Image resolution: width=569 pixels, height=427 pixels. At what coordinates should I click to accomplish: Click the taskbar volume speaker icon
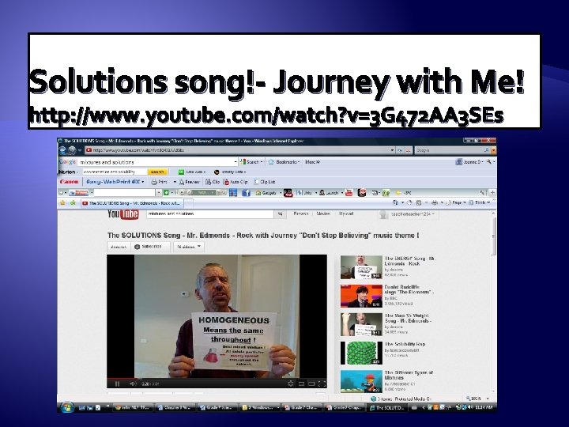click(x=470, y=407)
